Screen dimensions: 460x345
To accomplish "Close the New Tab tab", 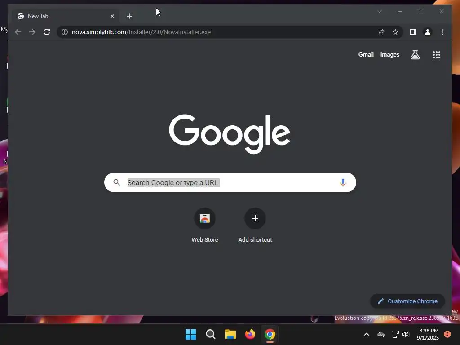I will pos(112,16).
